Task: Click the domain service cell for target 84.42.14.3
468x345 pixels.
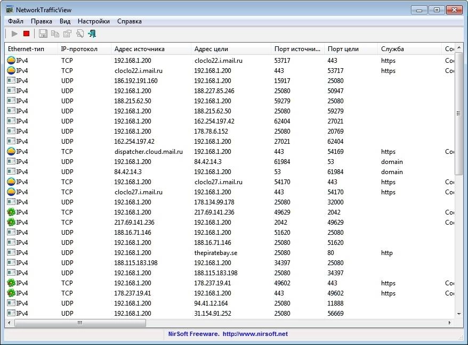Action: tap(392, 162)
